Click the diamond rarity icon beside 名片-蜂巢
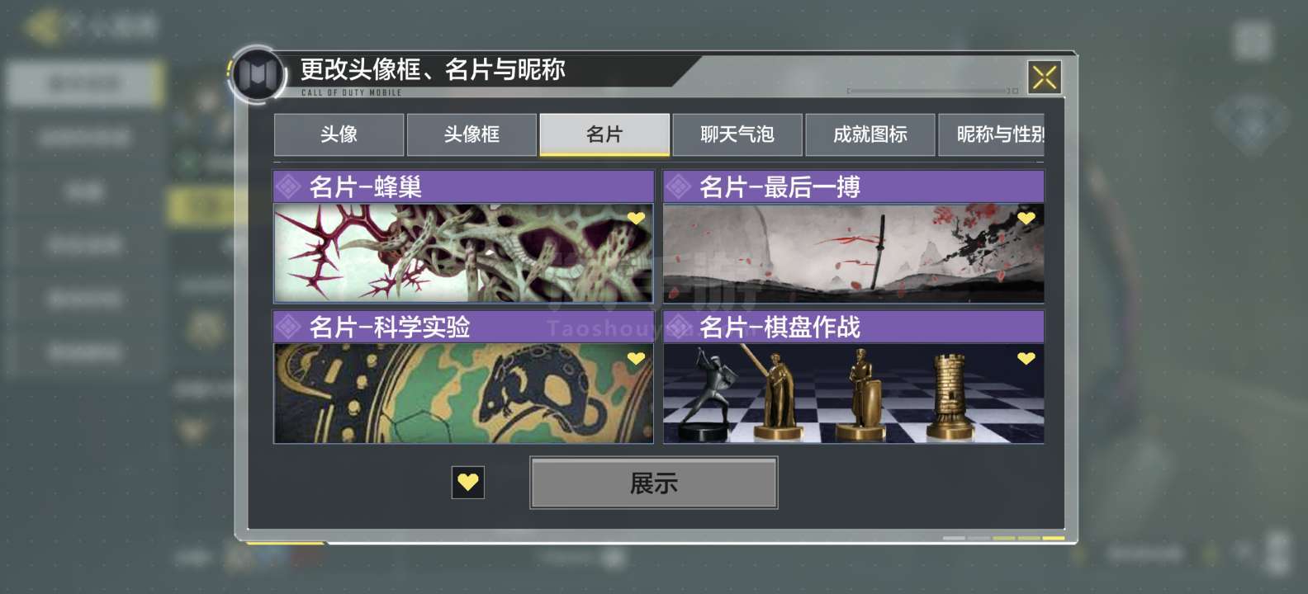 (x=288, y=187)
